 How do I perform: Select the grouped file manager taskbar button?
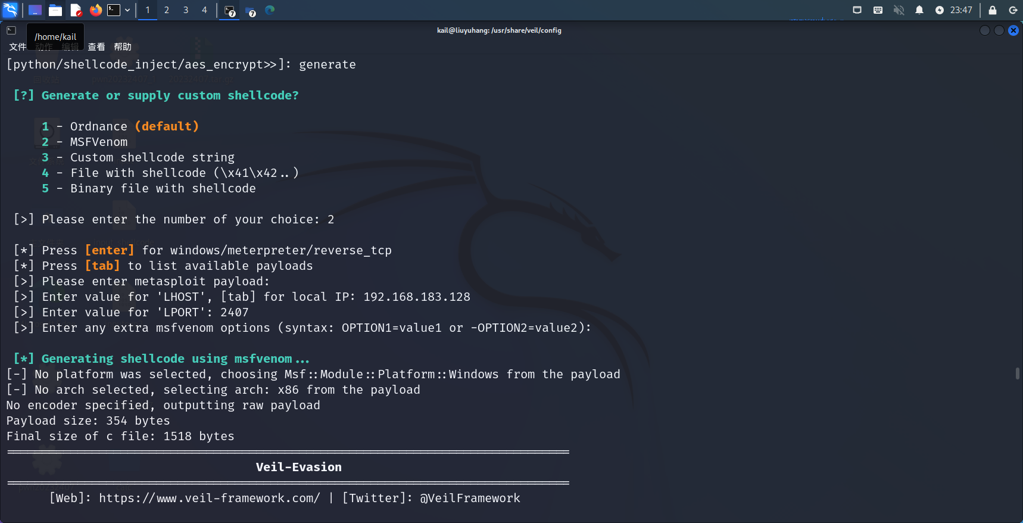[x=251, y=11]
